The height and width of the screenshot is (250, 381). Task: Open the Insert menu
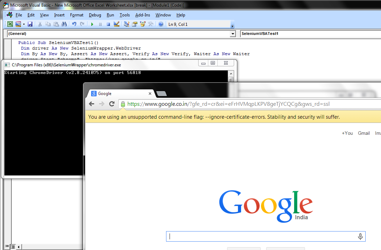[59, 15]
